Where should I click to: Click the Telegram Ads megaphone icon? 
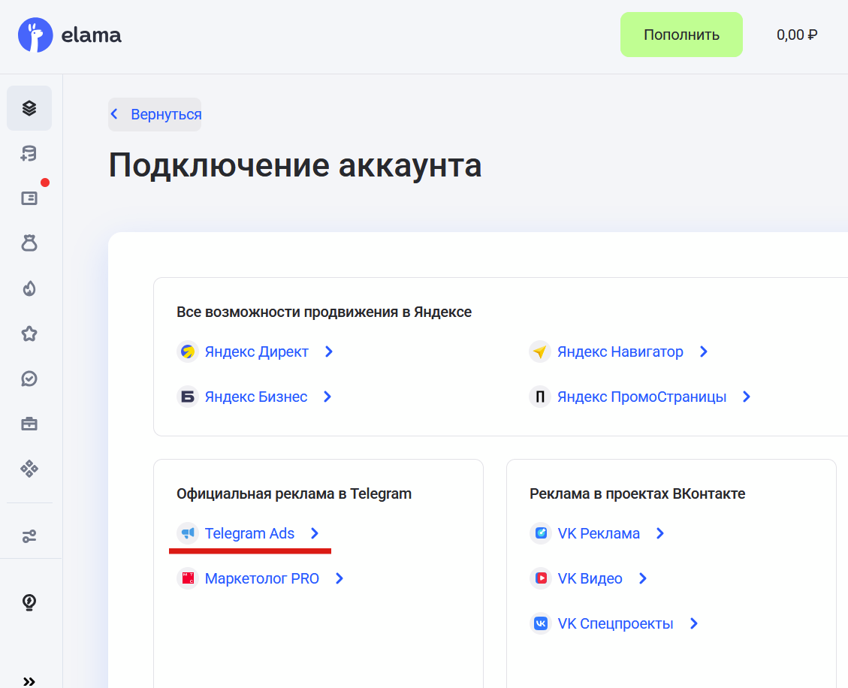pyautogui.click(x=188, y=533)
